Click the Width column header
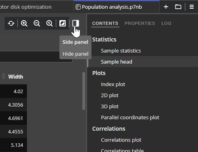Screen dimensions: 198x152 15,77
